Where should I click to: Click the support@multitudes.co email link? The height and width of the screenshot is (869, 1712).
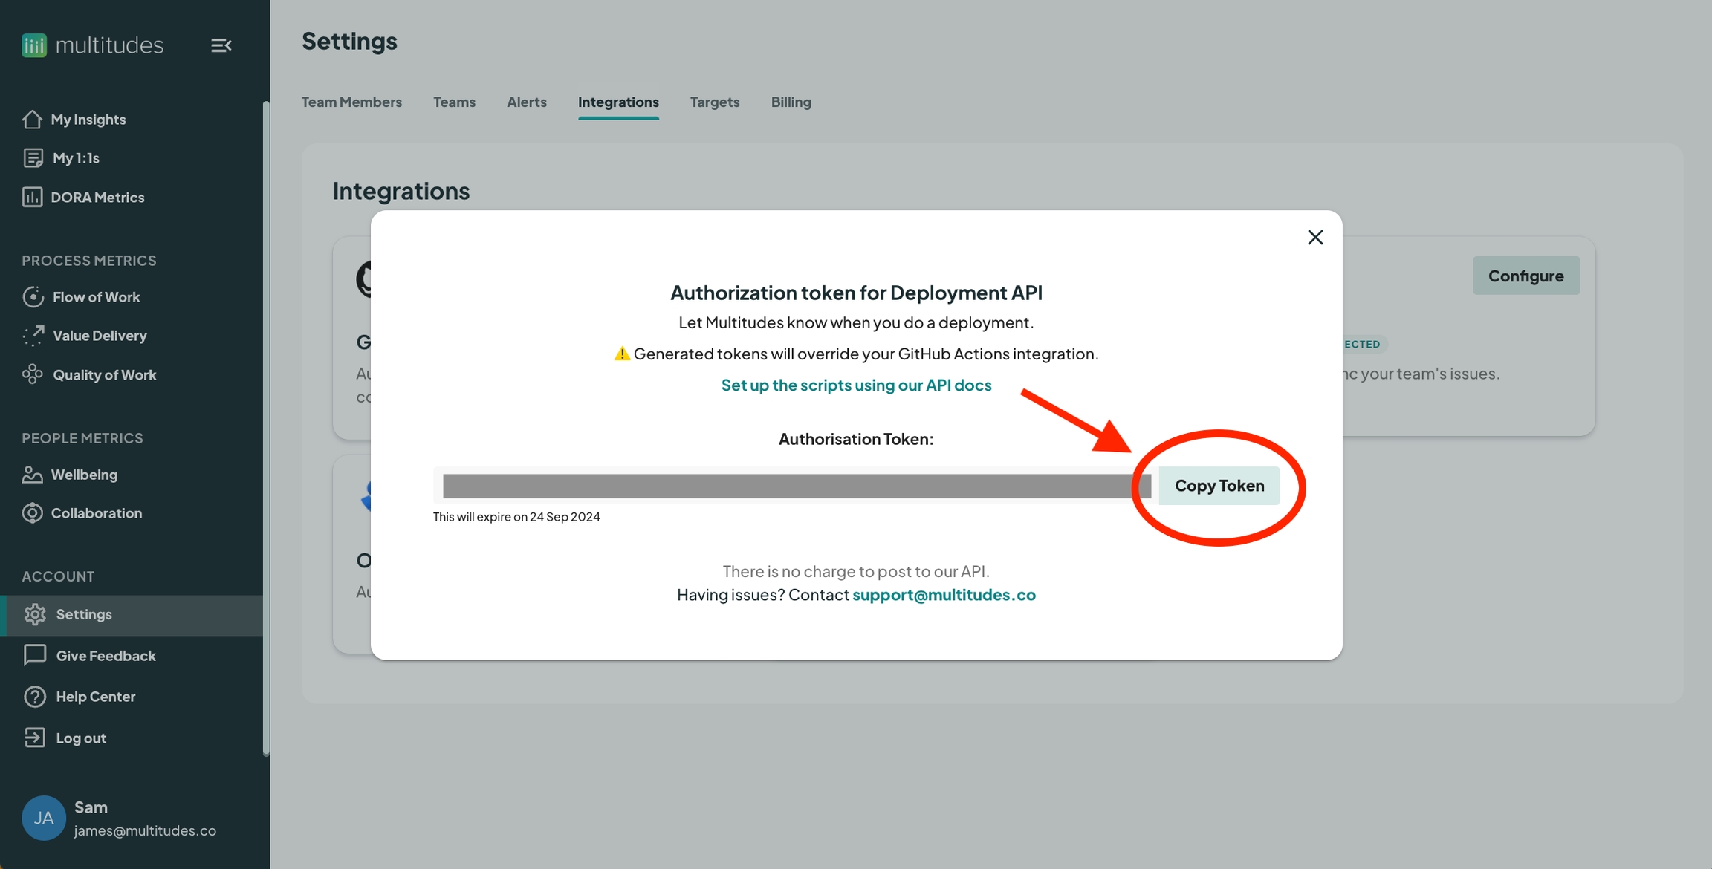click(944, 595)
